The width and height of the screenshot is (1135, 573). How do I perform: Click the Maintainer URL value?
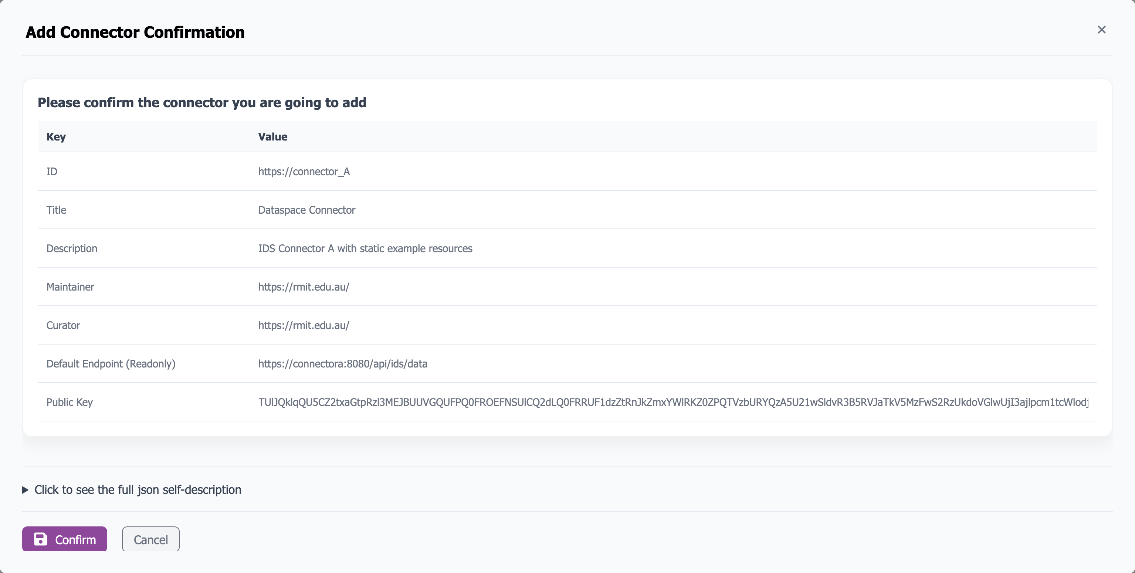point(304,287)
